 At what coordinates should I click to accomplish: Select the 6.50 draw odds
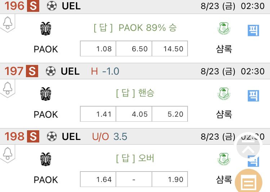click(x=134, y=48)
